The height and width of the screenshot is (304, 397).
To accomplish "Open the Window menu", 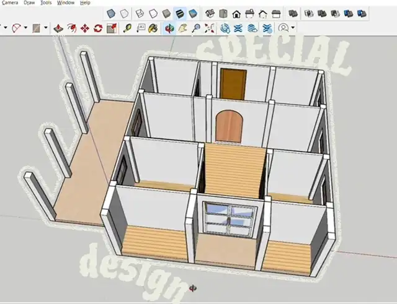I will click(66, 2).
